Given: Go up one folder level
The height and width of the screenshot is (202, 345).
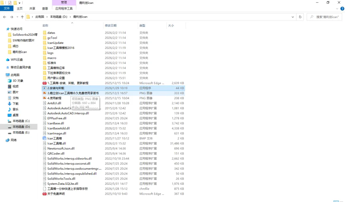Looking at the screenshot, I should click(x=22, y=17).
